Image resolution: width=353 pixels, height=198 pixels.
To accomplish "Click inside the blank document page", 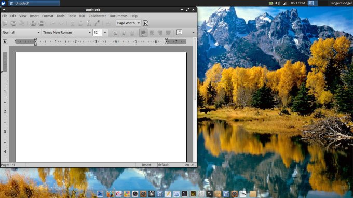I will click(101, 107).
